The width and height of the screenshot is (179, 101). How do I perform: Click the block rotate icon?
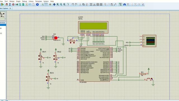click(98, 4)
